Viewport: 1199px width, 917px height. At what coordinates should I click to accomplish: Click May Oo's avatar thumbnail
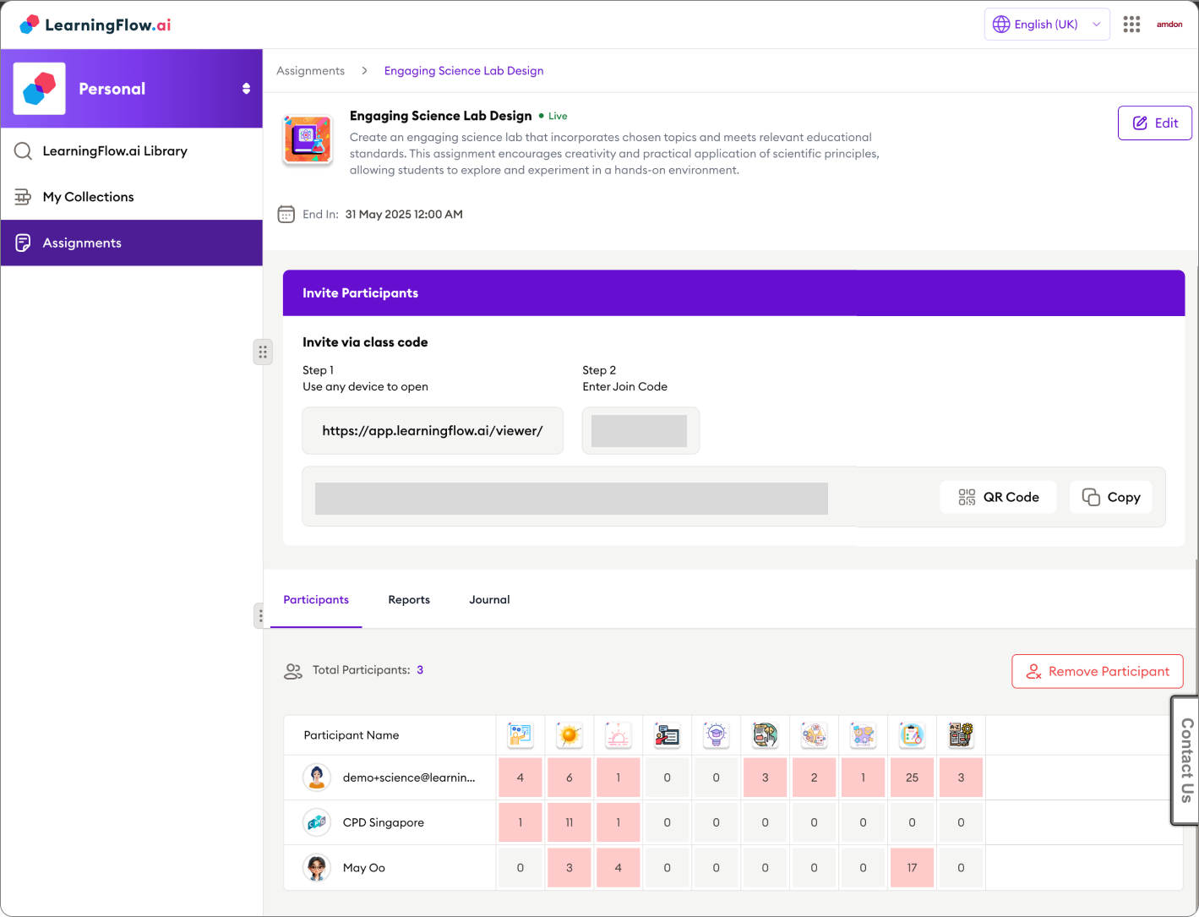pos(316,867)
